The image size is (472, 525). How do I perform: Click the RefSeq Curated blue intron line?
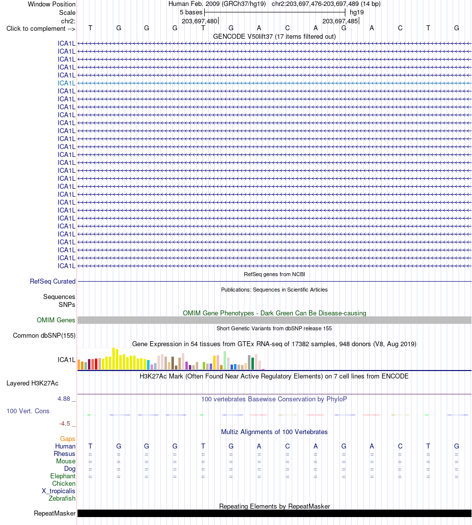coord(274,281)
